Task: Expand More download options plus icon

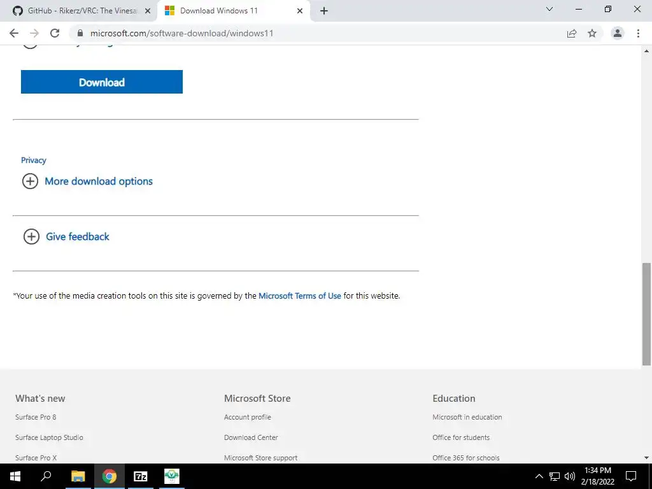Action: pyautogui.click(x=30, y=181)
